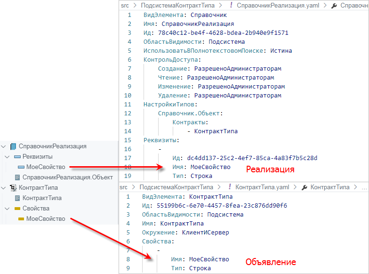This screenshot has height=274, width=369.
Task: Click the Ид value 78c40c12-be4f-4628-bdea-2b940e9f1571
Action: pos(223,33)
